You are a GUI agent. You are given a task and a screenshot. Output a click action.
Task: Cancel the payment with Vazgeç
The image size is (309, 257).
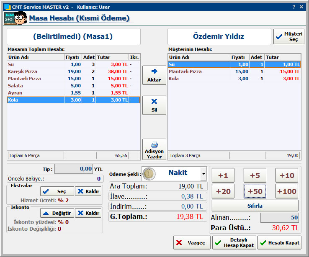click(191, 243)
